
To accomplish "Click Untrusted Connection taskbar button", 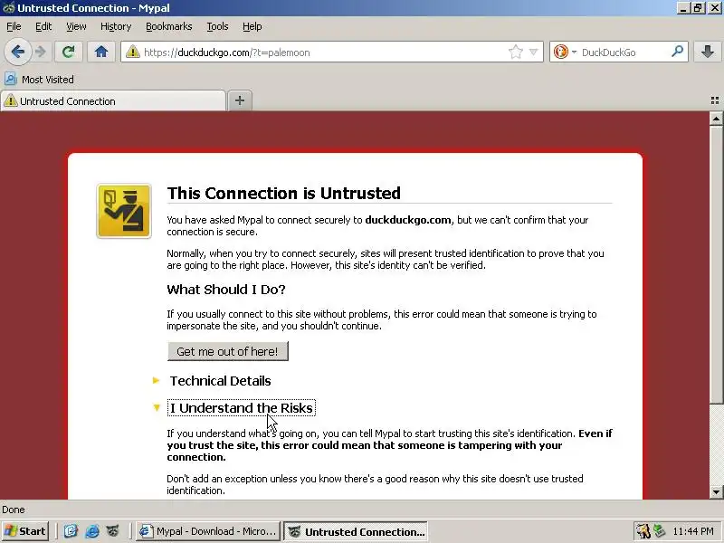I will (x=356, y=531).
